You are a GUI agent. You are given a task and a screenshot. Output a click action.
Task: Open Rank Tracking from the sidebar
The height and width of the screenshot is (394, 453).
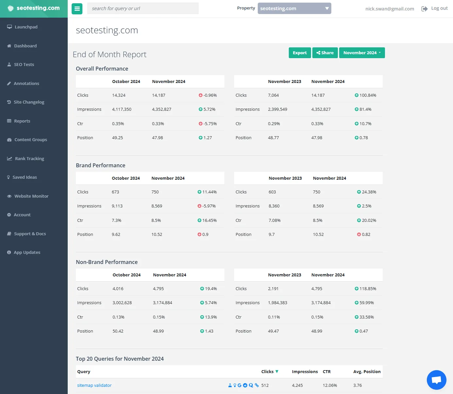click(x=29, y=158)
